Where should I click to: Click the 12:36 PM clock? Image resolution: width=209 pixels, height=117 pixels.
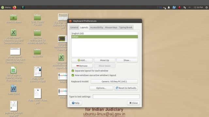coord(198,7)
